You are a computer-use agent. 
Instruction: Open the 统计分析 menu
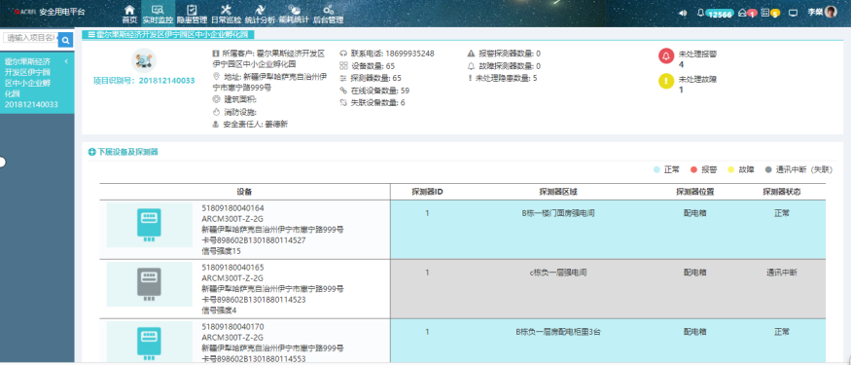point(260,15)
